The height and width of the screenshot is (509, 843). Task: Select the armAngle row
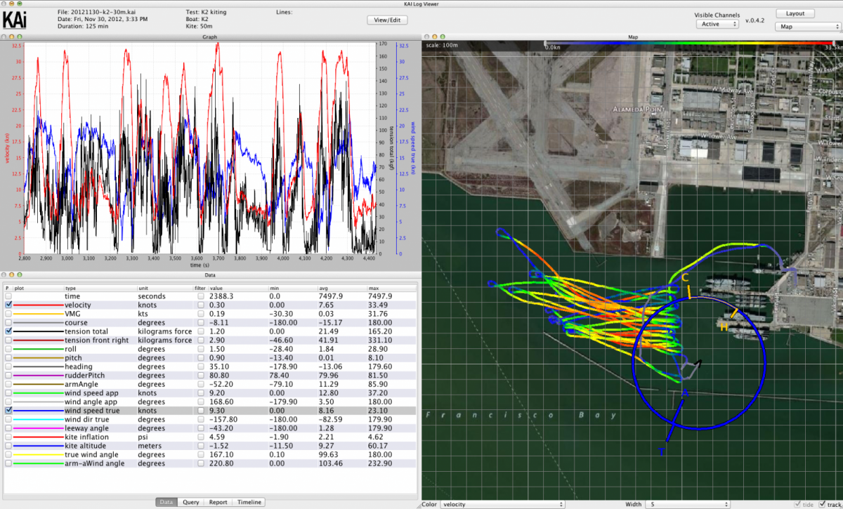[x=210, y=384]
